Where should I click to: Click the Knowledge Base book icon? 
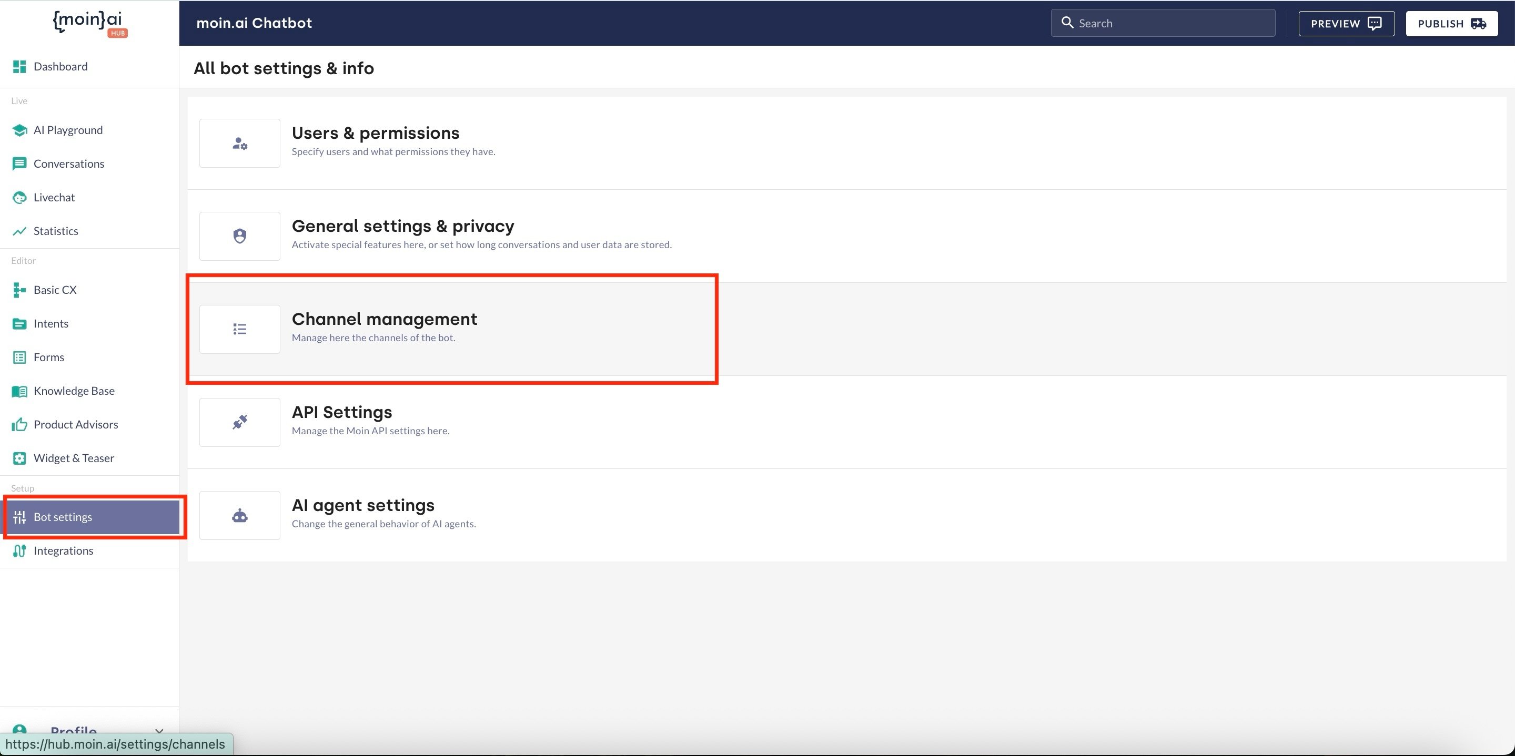point(19,391)
